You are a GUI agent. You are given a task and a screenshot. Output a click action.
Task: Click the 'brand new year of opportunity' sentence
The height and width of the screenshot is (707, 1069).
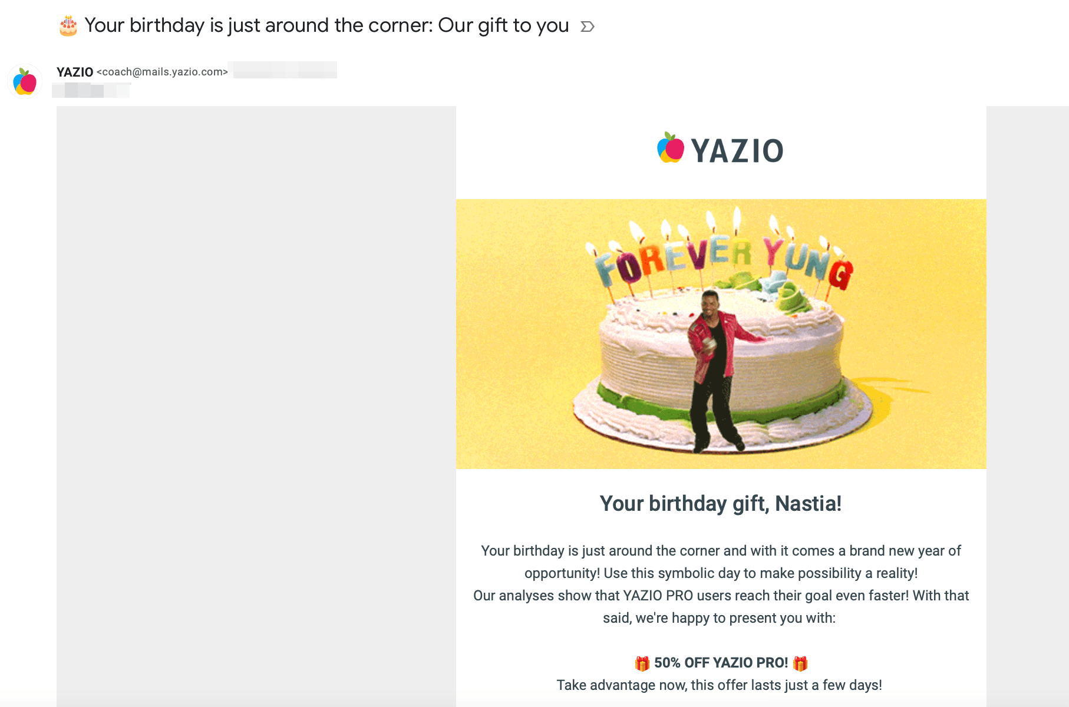720,561
